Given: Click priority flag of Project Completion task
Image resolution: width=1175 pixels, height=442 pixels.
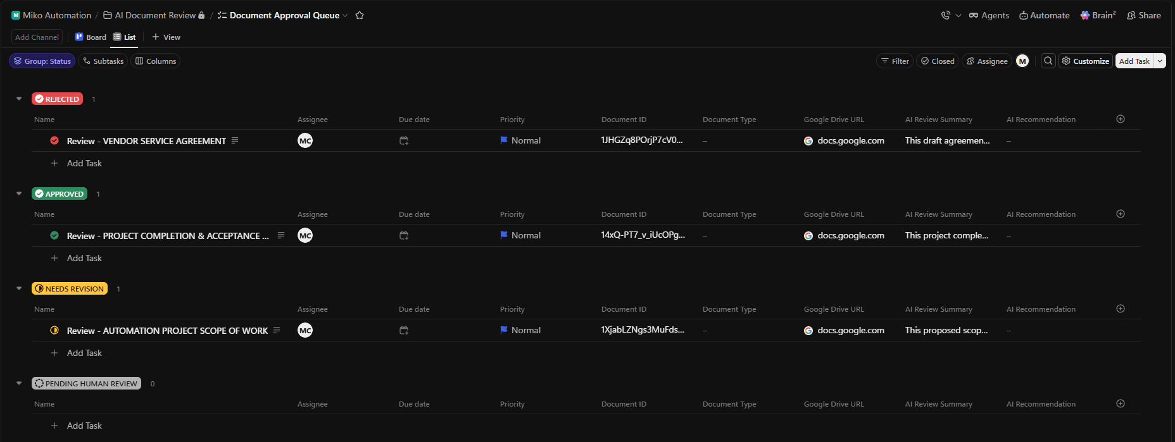Looking at the screenshot, I should click(x=504, y=235).
